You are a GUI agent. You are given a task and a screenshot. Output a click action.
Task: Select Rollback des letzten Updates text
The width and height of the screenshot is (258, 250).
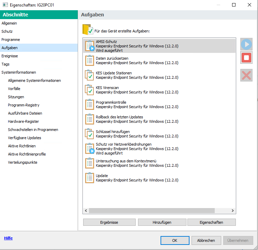119,117
